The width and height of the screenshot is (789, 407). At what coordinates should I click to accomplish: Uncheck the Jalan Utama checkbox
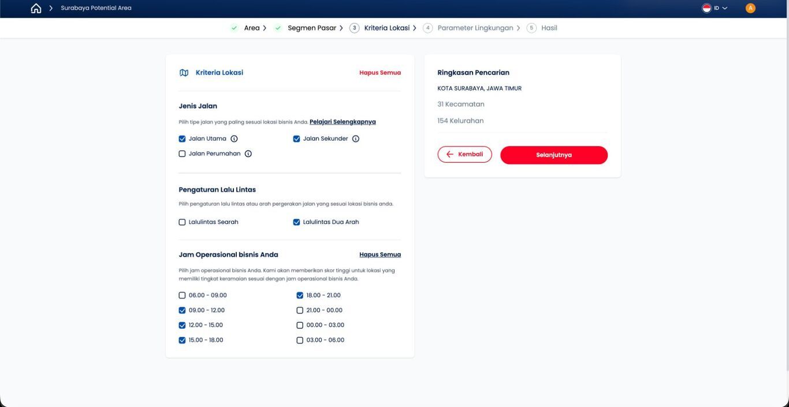coord(182,139)
